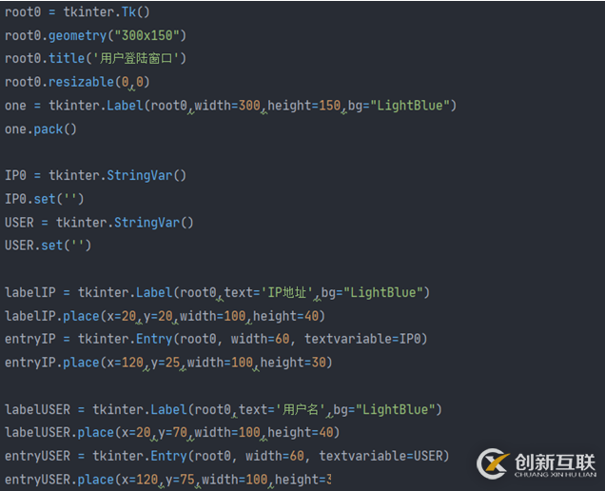605x491 pixels.
Task: Click the USER = tkinter.StringVar() line
Action: [x=99, y=223]
